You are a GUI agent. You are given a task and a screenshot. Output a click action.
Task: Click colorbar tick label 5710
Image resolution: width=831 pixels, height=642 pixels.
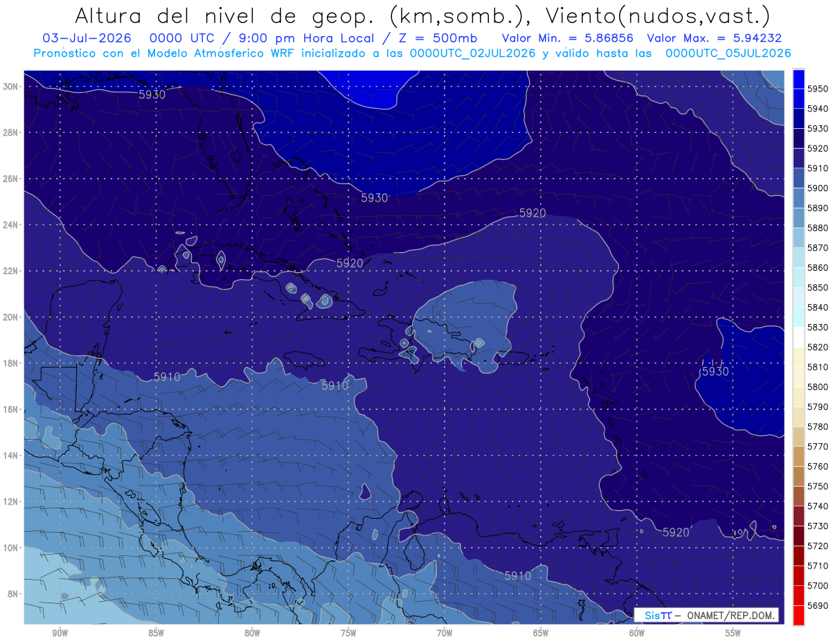(x=817, y=565)
